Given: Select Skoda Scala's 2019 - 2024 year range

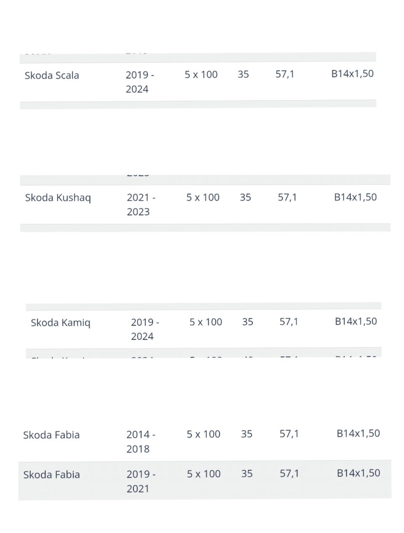Looking at the screenshot, I should click(139, 82).
